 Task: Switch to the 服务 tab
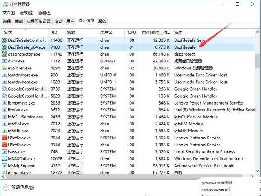click(102, 21)
